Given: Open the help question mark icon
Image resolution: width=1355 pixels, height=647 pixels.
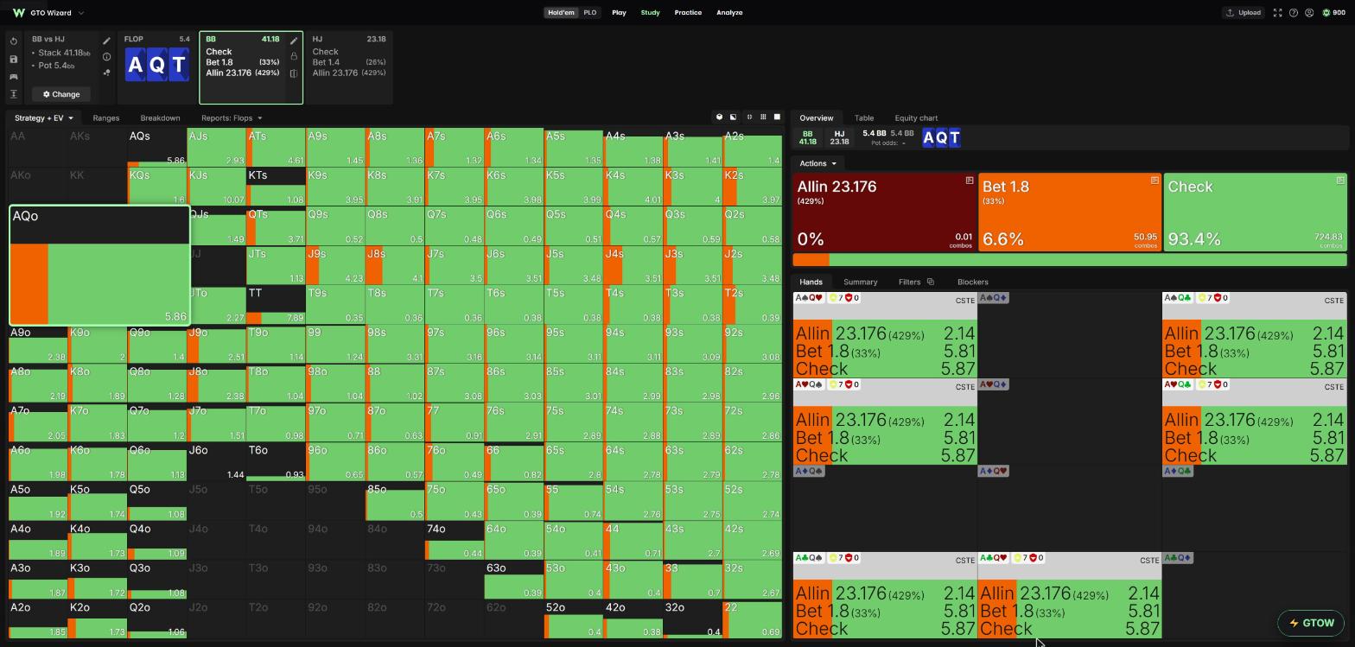Looking at the screenshot, I should [x=1293, y=13].
